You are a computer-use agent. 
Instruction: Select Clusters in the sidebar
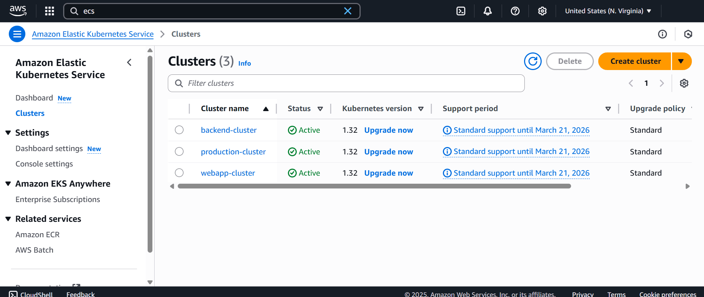pos(30,113)
